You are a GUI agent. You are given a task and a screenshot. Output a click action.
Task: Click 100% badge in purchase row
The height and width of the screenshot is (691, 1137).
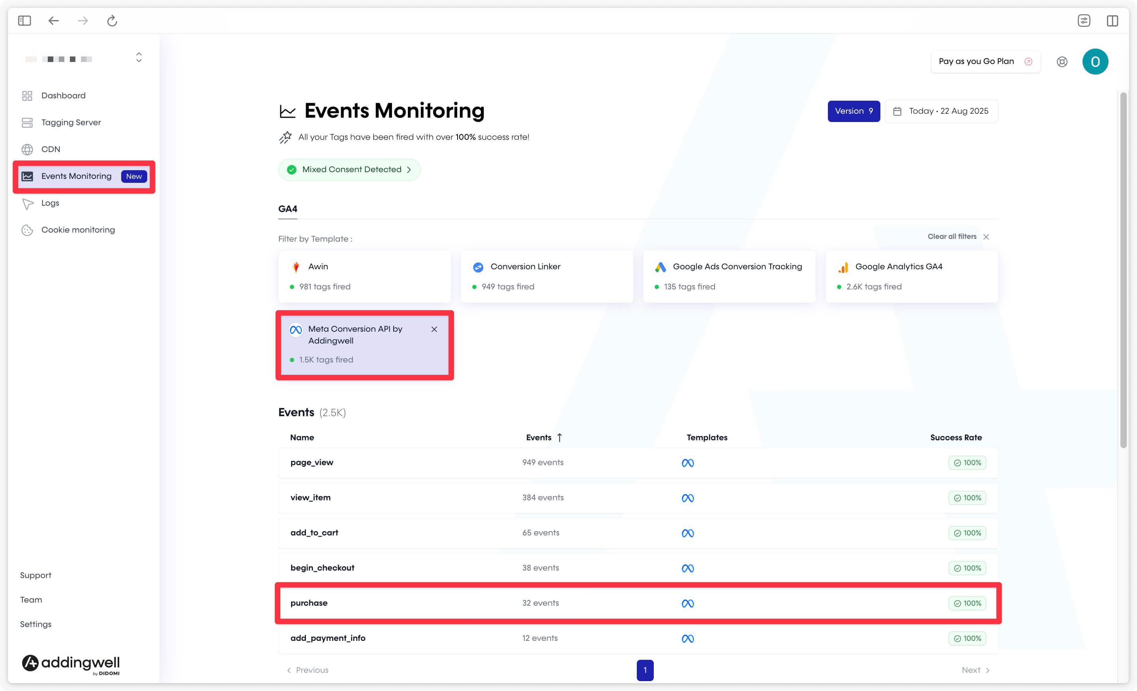tap(967, 603)
